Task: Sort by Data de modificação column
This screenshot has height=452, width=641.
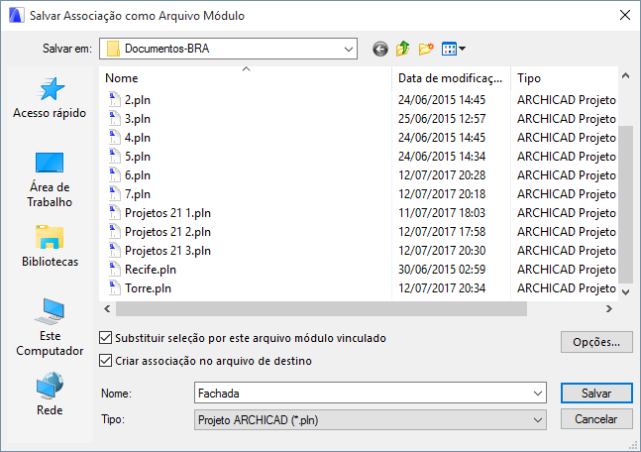Action: (x=451, y=78)
